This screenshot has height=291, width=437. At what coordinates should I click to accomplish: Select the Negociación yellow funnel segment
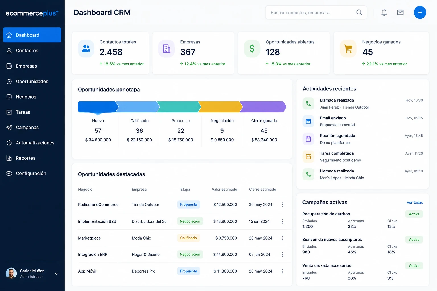click(x=221, y=107)
